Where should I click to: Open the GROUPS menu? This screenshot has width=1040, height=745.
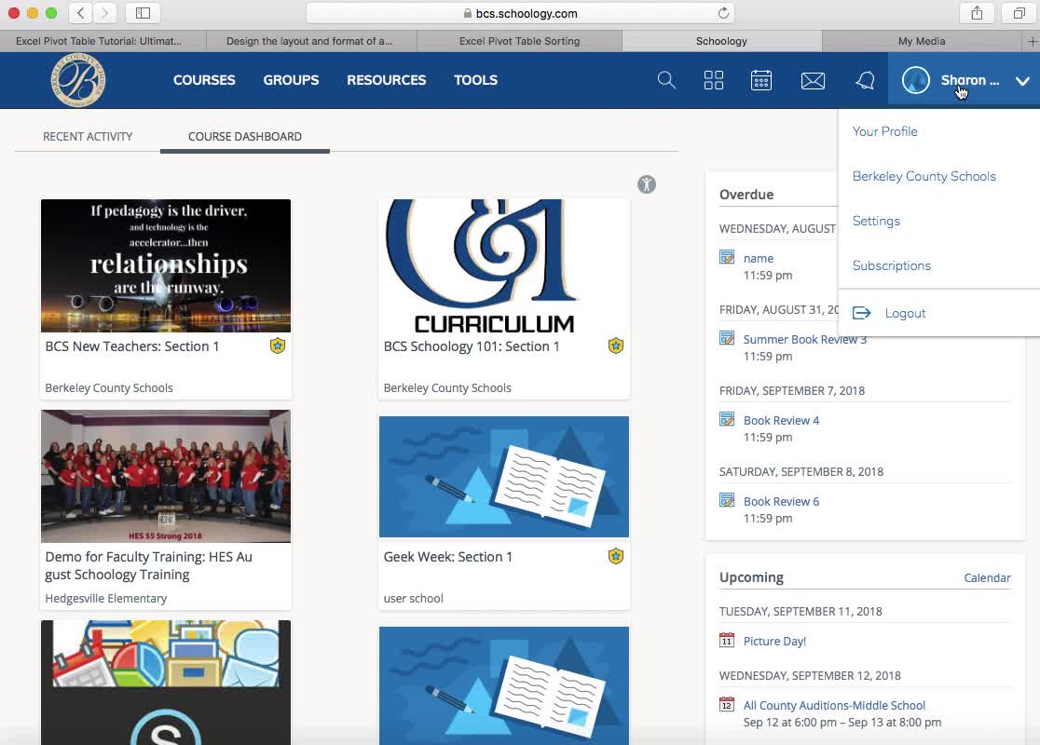tap(291, 80)
